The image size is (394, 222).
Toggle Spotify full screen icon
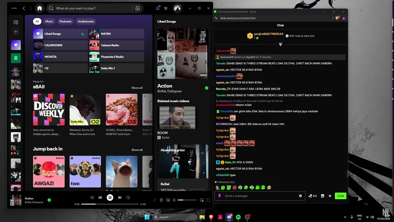click(x=208, y=200)
